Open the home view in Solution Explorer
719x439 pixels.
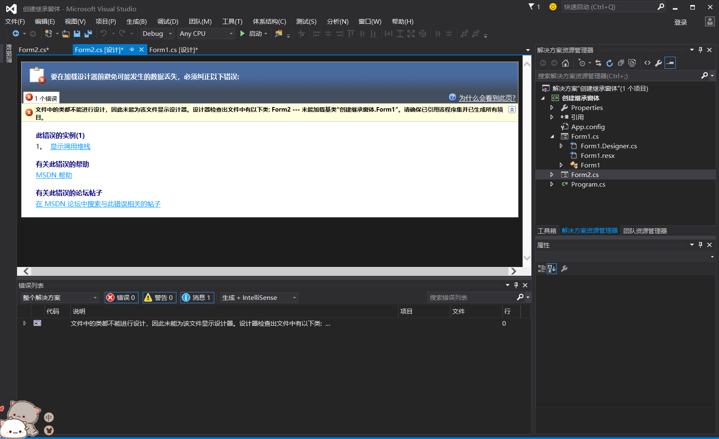tap(565, 63)
